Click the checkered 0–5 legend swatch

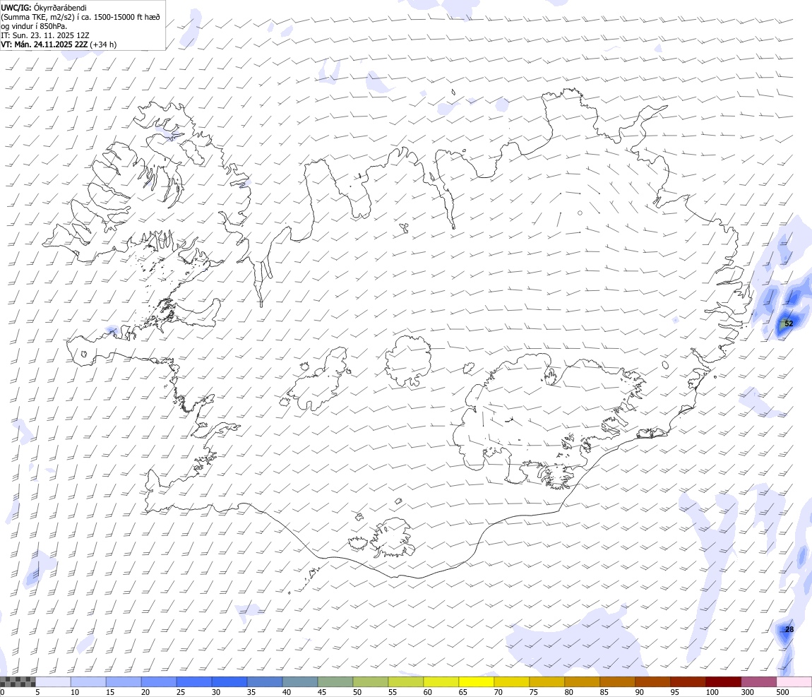click(18, 681)
